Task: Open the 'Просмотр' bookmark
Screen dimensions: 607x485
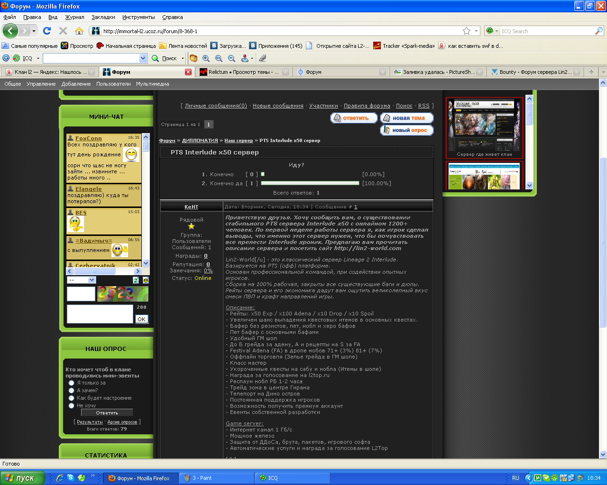Action: 77,46
